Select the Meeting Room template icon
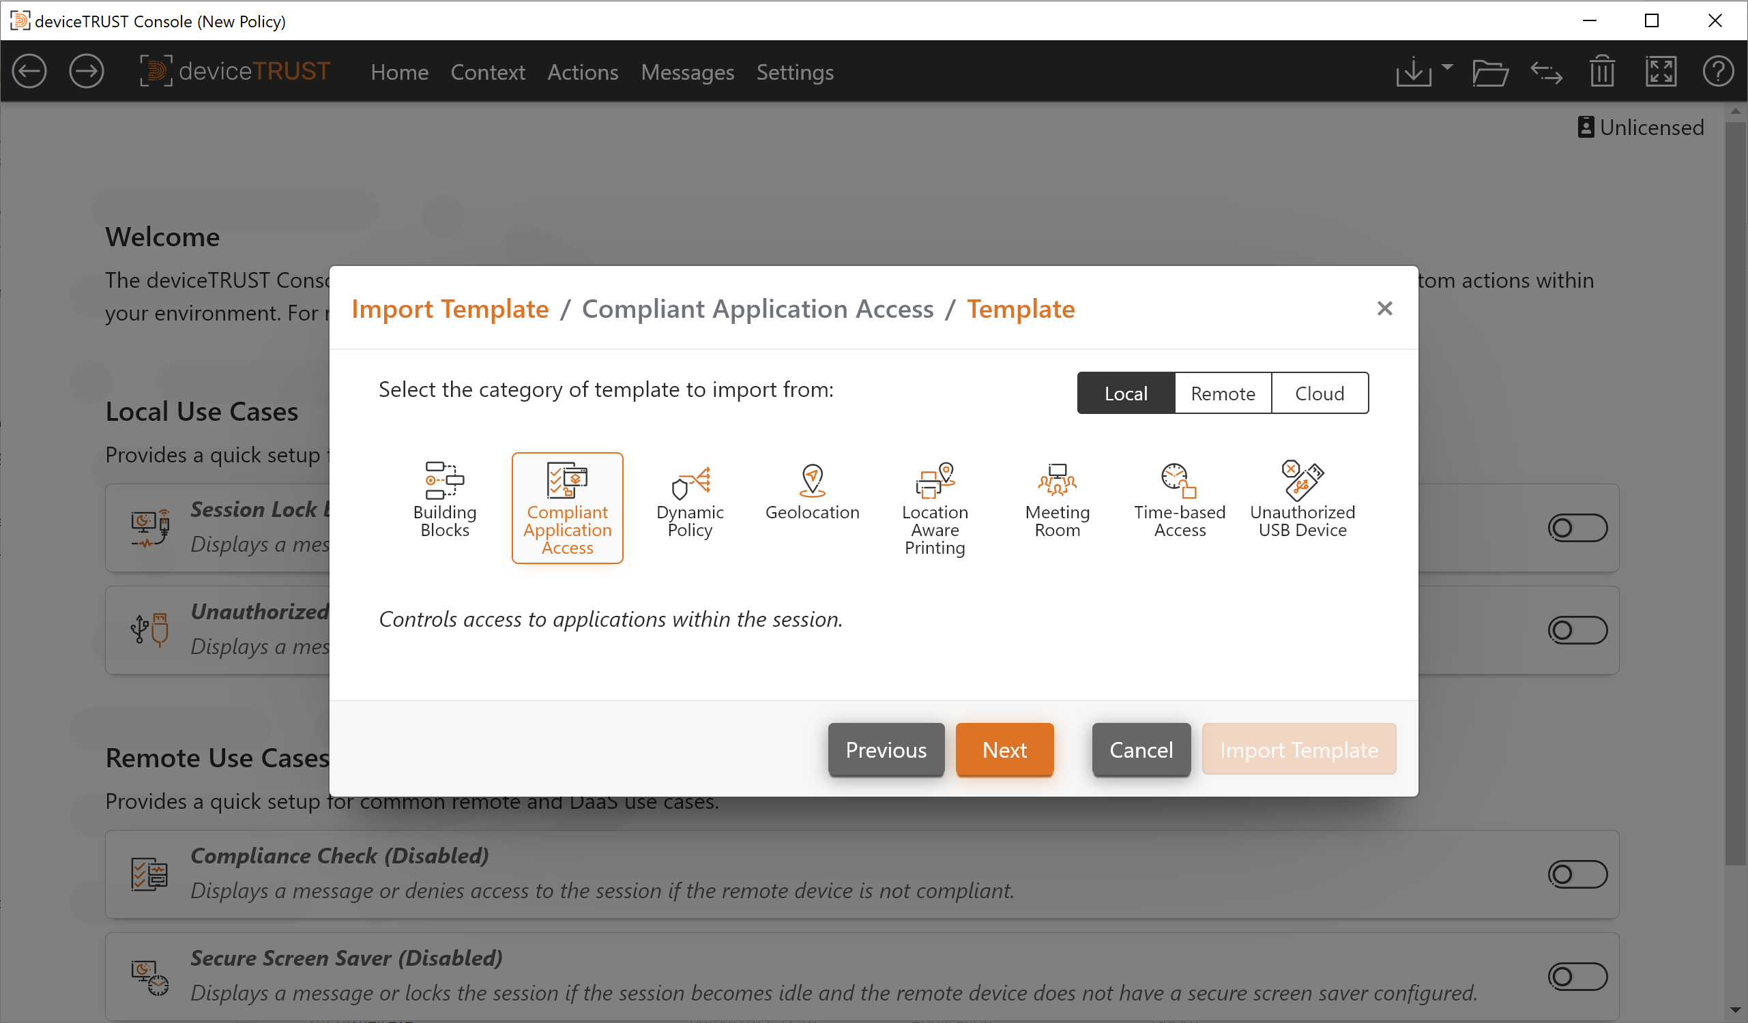The width and height of the screenshot is (1748, 1023). click(x=1056, y=499)
